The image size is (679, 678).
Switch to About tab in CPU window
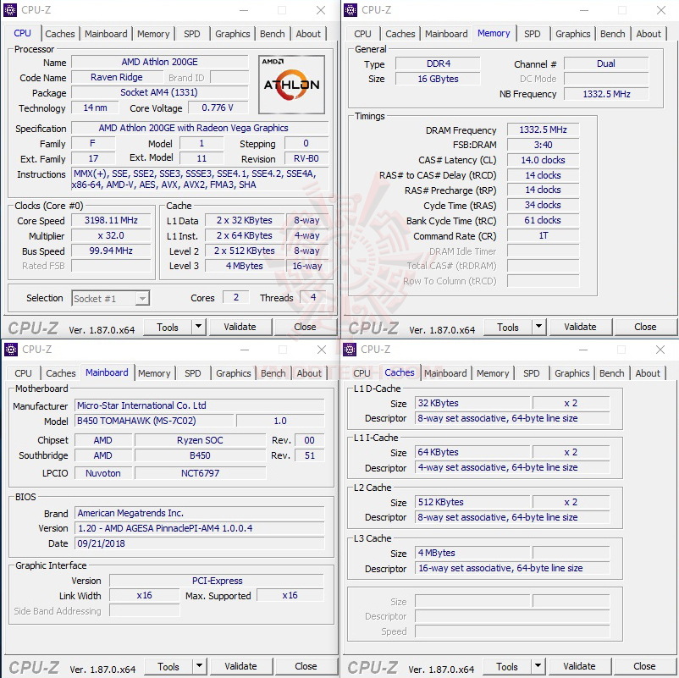pos(308,34)
